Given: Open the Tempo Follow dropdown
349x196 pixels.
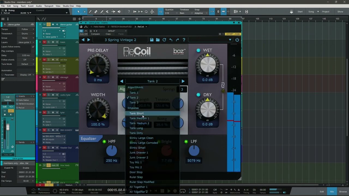Looking at the screenshot, I should pyautogui.click(x=26, y=29).
